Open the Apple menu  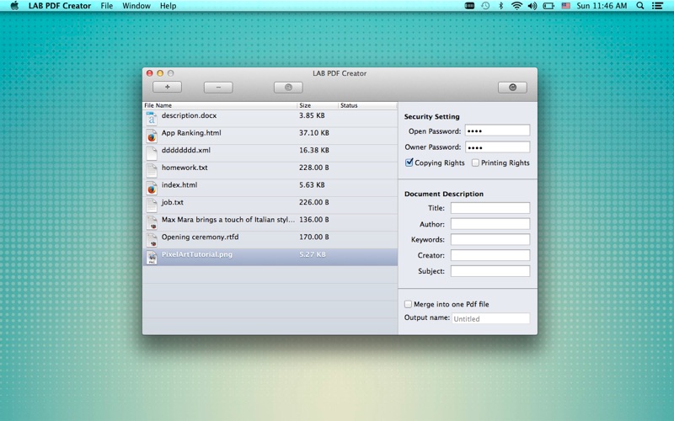point(14,6)
